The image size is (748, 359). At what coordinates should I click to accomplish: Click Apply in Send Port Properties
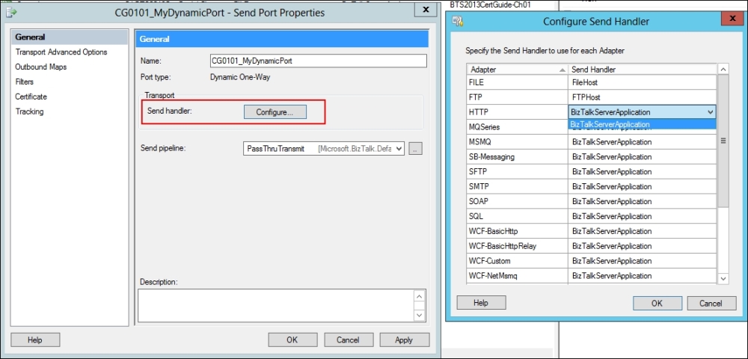[404, 340]
